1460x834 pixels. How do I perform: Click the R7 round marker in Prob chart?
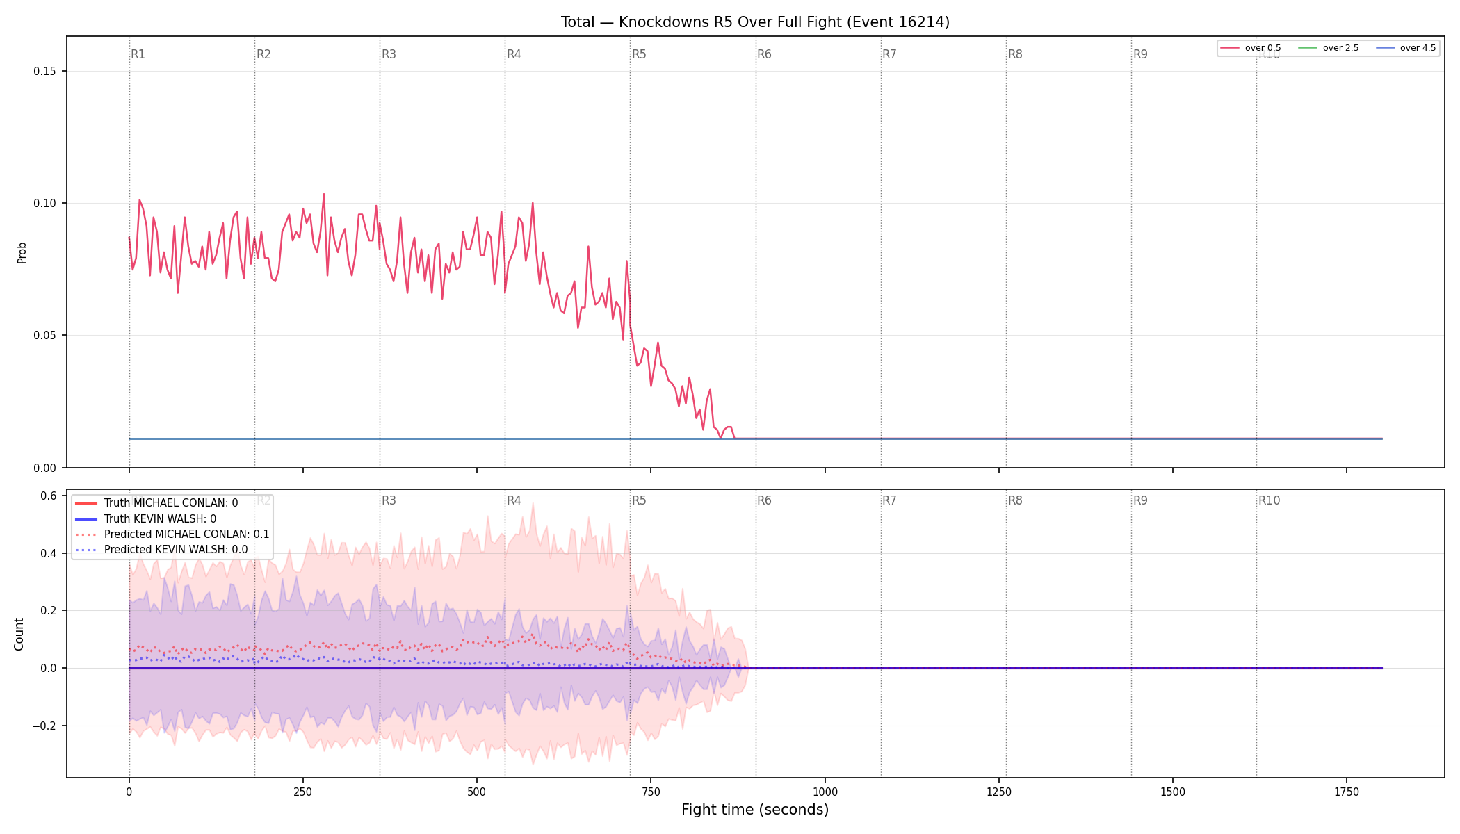point(889,54)
